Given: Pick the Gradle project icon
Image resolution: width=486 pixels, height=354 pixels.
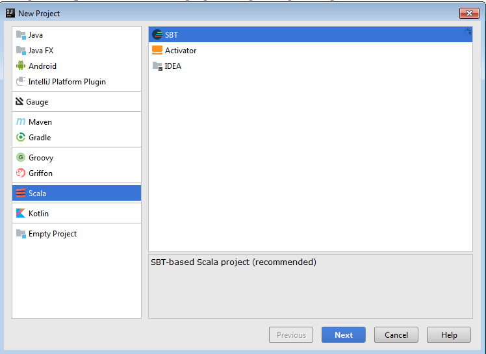Looking at the screenshot, I should tap(21, 137).
